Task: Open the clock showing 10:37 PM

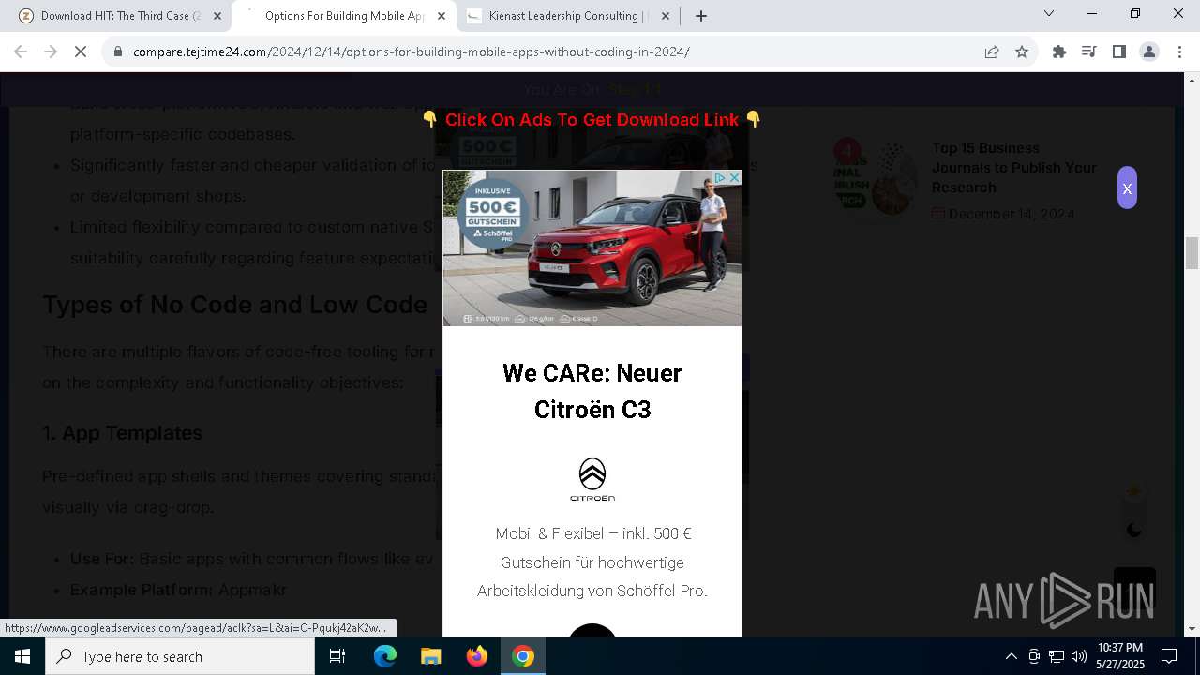Action: click(x=1120, y=656)
